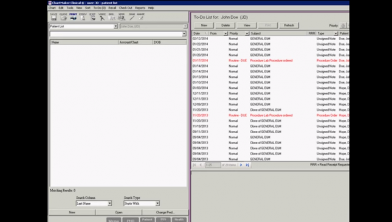
Task: Open the Priority column filter dropdown
Action: pyautogui.click(x=247, y=33)
